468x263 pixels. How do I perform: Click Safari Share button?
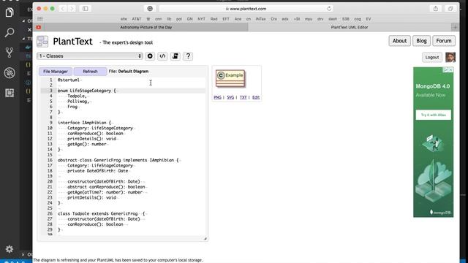(x=436, y=9)
